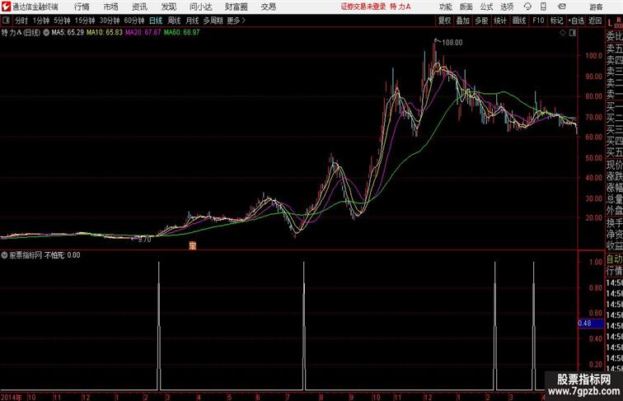The image size is (623, 401).
Task: Toggle the side panel icon at chart top-right
Action: (573, 33)
